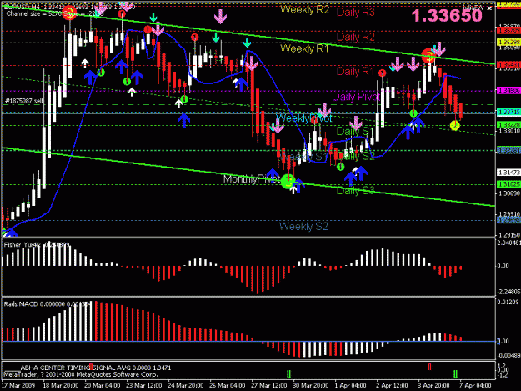Click the Weekly Pivot label
Viewport: 521px width, 391px height.
pyautogui.click(x=303, y=118)
